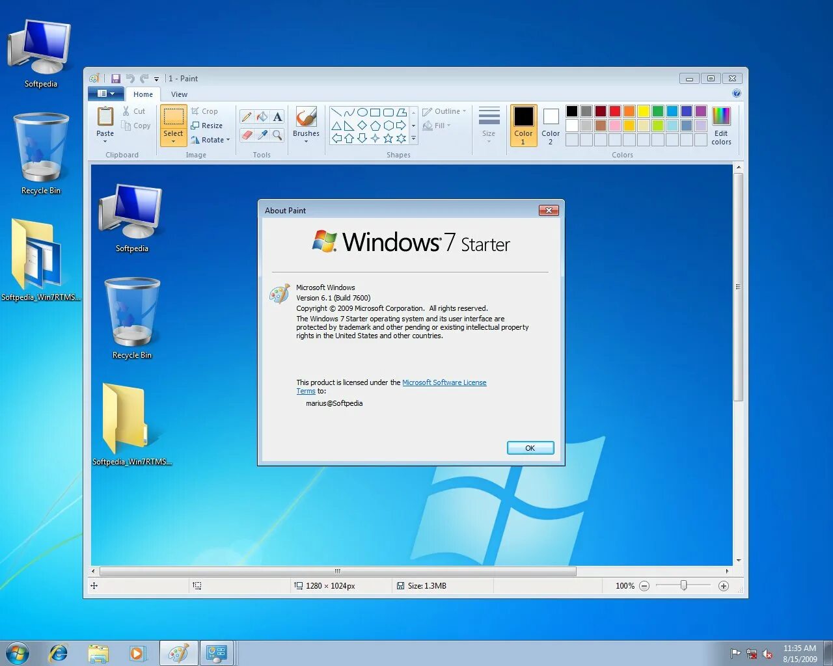Expand the Select options dropdown arrow
This screenshot has height=666, width=833.
tap(173, 141)
